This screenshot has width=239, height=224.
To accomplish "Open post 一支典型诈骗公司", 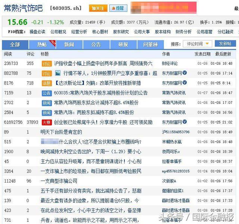I will 59,181.
